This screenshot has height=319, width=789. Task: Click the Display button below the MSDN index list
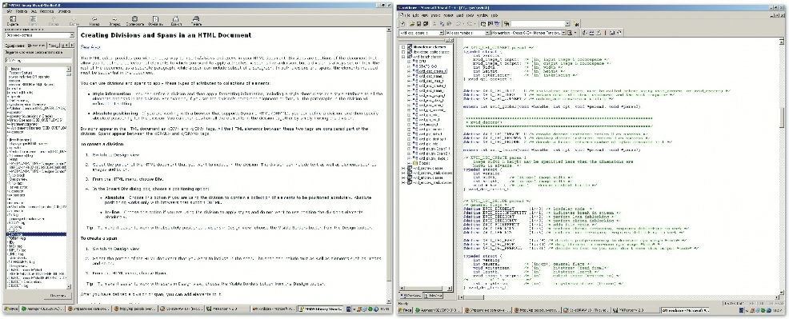pyautogui.click(x=57, y=297)
